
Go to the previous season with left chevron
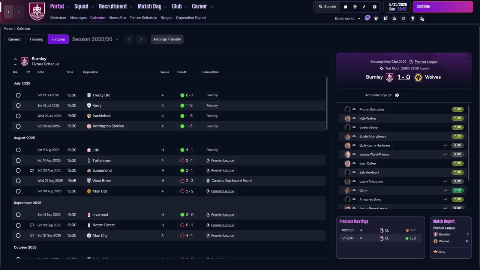pos(129,39)
